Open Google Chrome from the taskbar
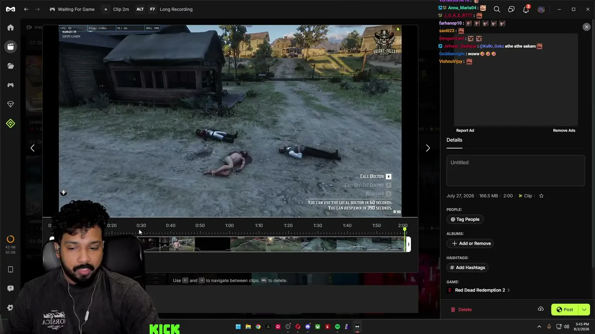Viewport: 595px width, 334px height. pos(258,327)
